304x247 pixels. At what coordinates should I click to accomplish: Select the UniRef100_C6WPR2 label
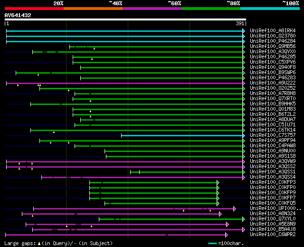(273, 235)
